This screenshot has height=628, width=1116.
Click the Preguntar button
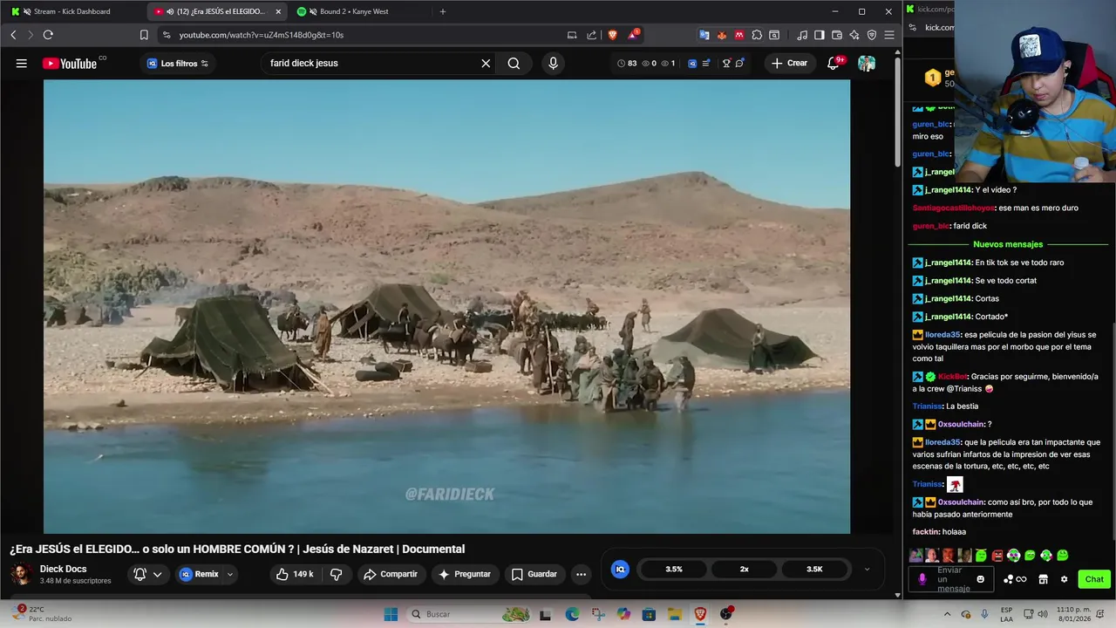[465, 574]
